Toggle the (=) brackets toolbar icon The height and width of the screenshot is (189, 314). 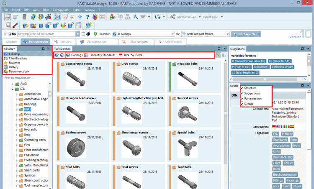[x=57, y=17]
